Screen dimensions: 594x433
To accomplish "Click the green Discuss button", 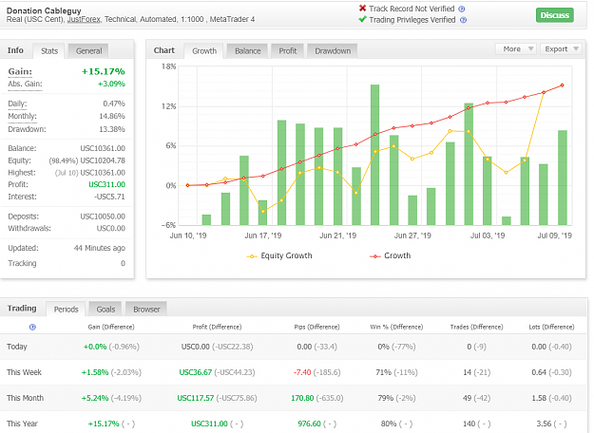I will coord(555,15).
